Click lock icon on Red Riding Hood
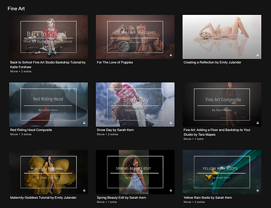The width and height of the screenshot is (271, 208). [x=84, y=122]
